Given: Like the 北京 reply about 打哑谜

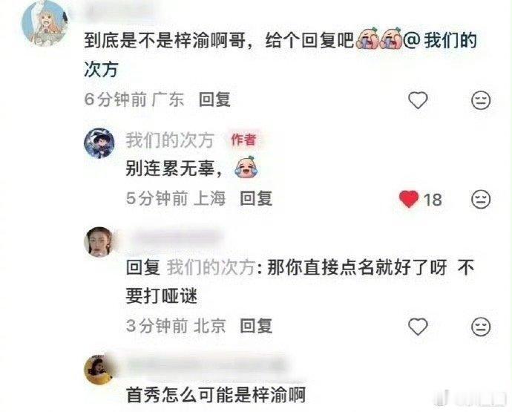Looking at the screenshot, I should [x=418, y=326].
